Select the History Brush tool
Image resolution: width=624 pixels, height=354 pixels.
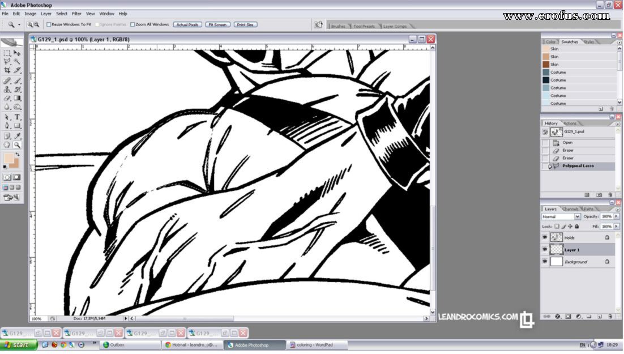(x=17, y=89)
